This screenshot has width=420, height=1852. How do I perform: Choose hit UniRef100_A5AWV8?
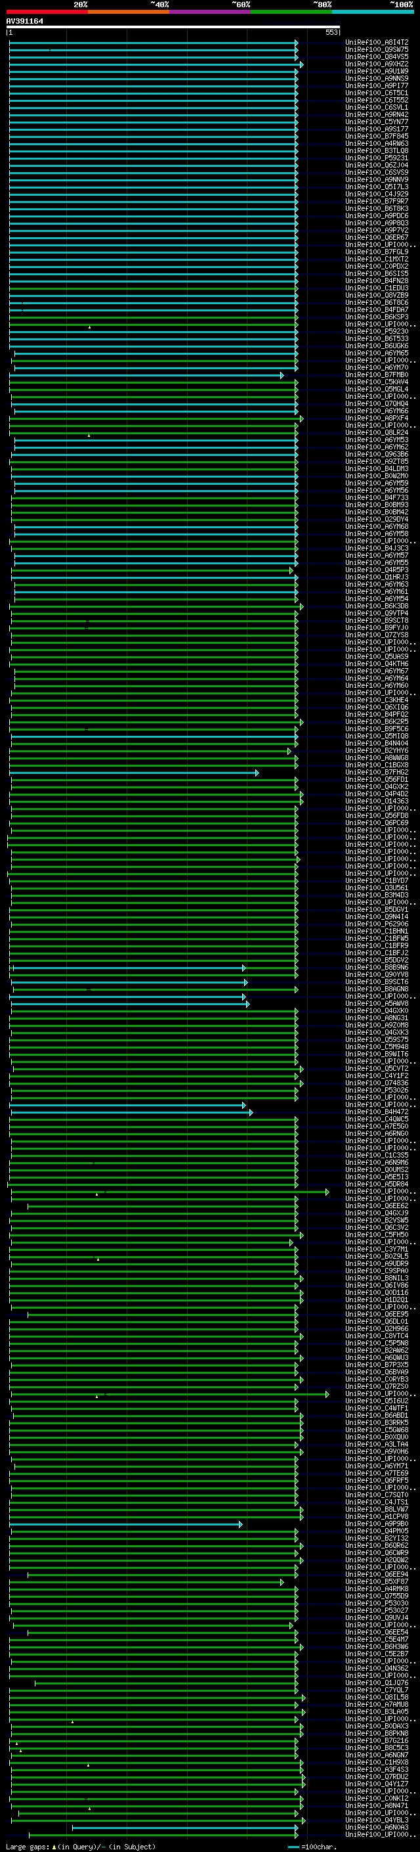coord(377,1003)
